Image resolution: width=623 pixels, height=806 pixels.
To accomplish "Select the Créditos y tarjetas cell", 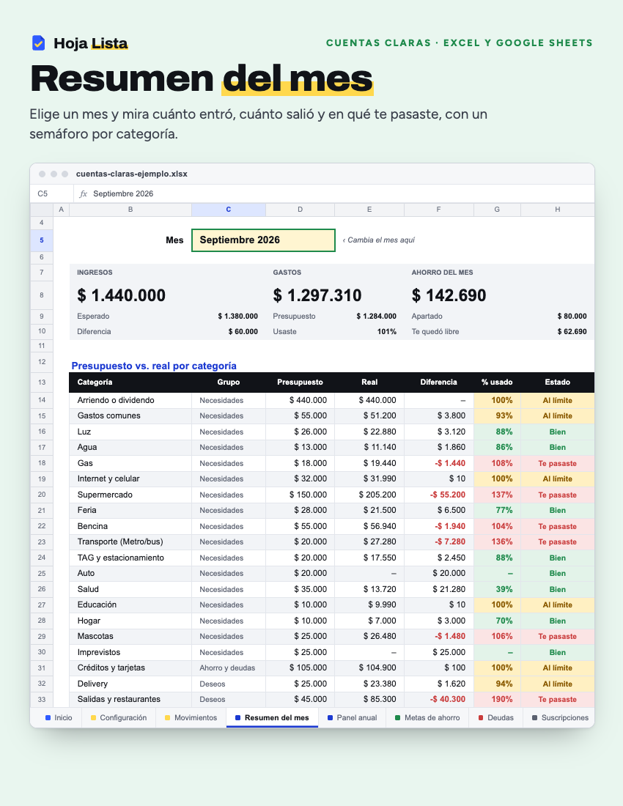I will click(130, 668).
